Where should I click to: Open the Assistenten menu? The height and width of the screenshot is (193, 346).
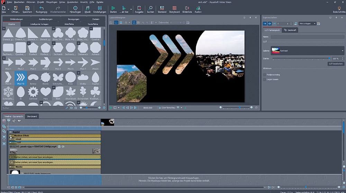72,2
